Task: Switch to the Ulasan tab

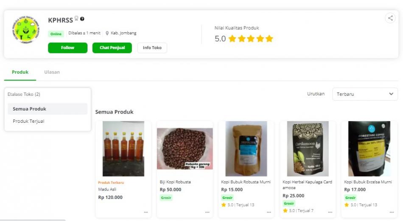Action: click(52, 72)
